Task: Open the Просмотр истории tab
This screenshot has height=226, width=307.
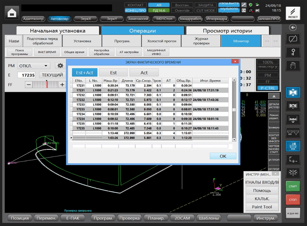Action: point(228,31)
